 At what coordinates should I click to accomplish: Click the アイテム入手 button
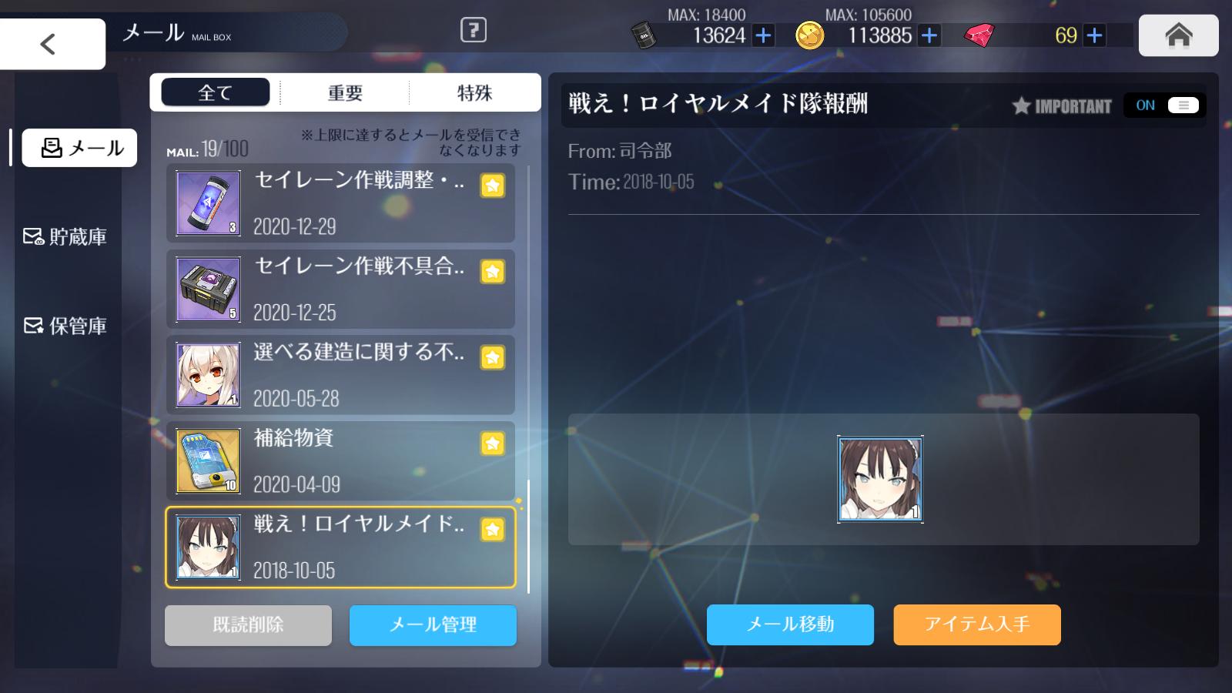click(x=977, y=624)
